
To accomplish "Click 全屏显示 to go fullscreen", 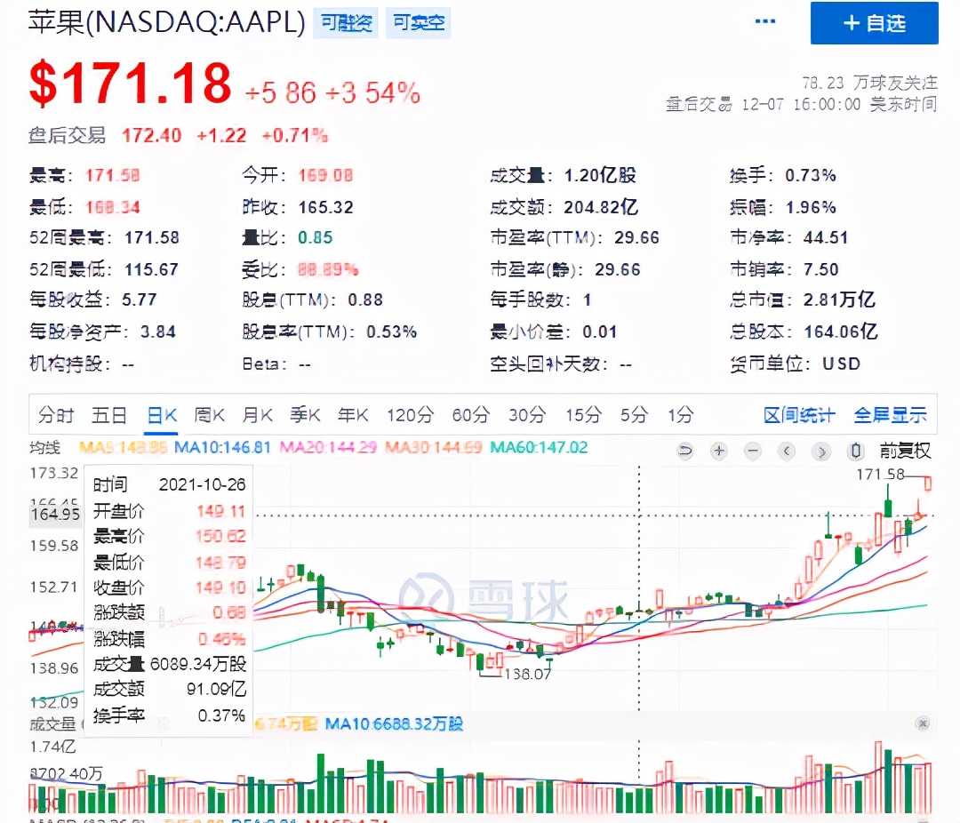I will 890,415.
